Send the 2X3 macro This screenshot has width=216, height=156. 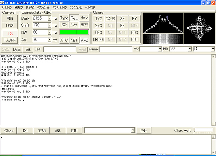coord(98,26)
